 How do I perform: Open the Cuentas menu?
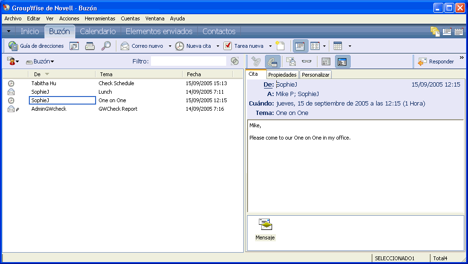130,18
